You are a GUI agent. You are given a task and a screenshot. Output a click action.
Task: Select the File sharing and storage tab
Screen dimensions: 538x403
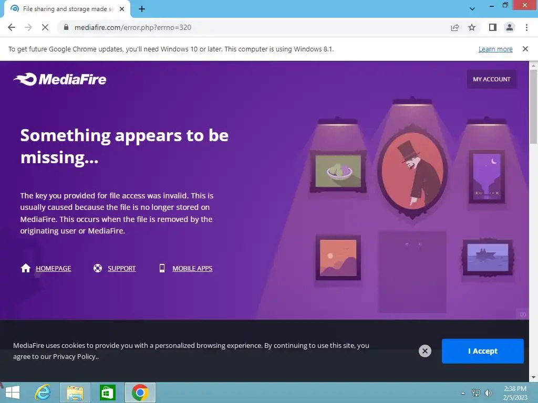coord(67,9)
